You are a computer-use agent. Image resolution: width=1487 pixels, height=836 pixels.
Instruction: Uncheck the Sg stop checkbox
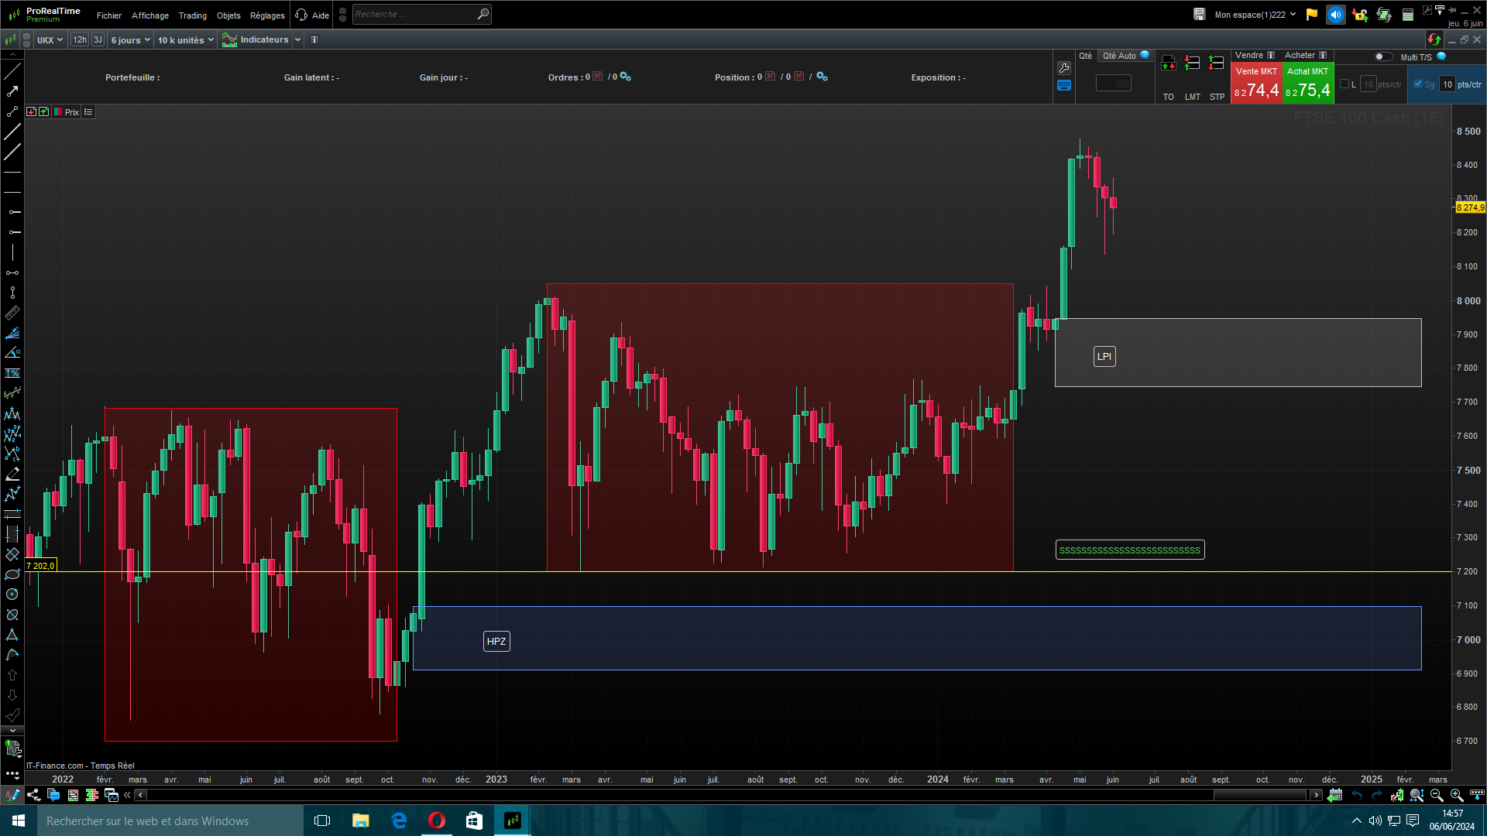click(1418, 84)
